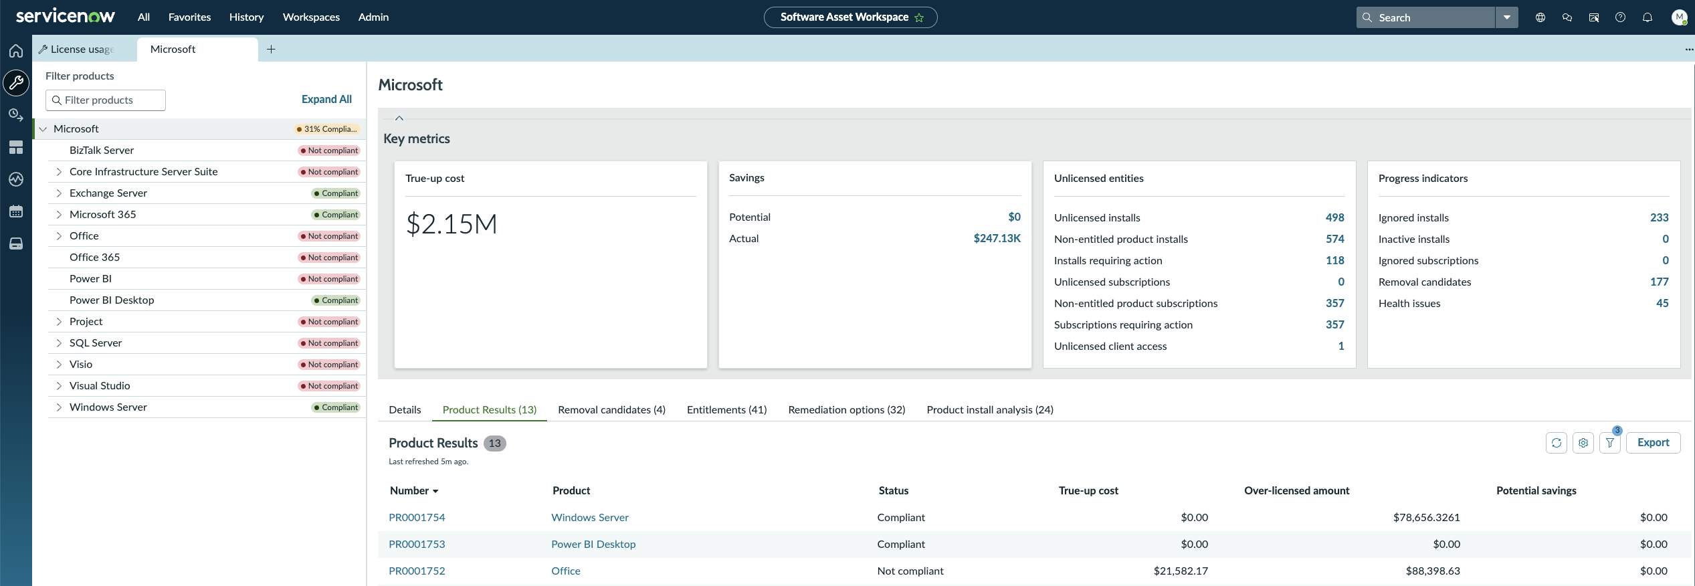The height and width of the screenshot is (586, 1695).
Task: Open the Product install analysis (24) tab
Action: (990, 409)
